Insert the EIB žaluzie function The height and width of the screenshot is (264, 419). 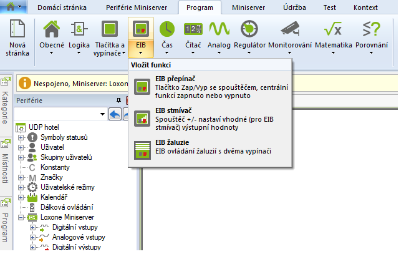pyautogui.click(x=210, y=150)
